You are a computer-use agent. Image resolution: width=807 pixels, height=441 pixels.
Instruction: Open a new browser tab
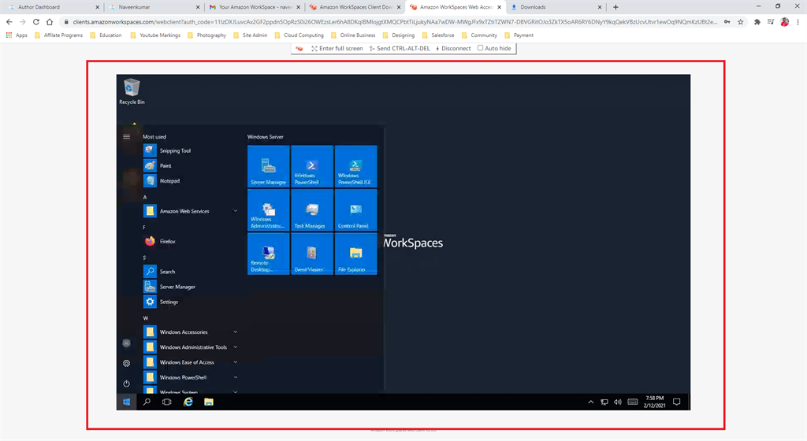[x=615, y=7]
